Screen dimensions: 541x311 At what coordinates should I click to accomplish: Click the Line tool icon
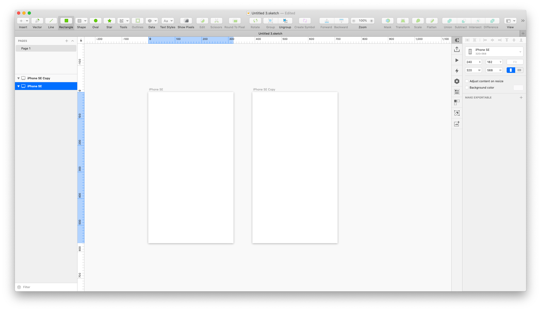tap(51, 21)
